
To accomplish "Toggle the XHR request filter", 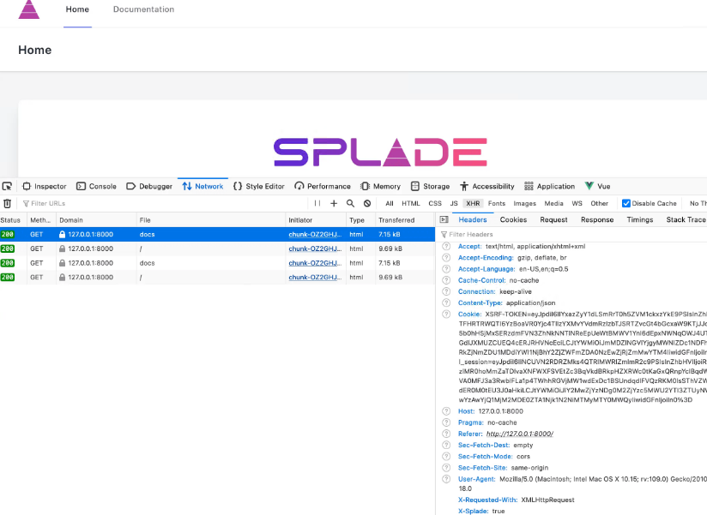I will click(473, 203).
